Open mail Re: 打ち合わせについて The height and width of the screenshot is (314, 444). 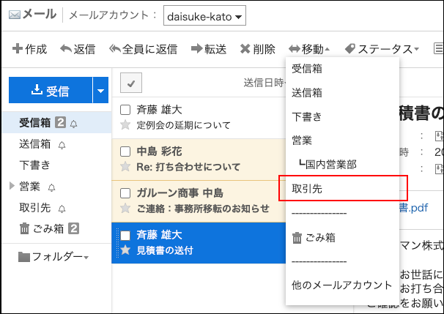pos(188,167)
